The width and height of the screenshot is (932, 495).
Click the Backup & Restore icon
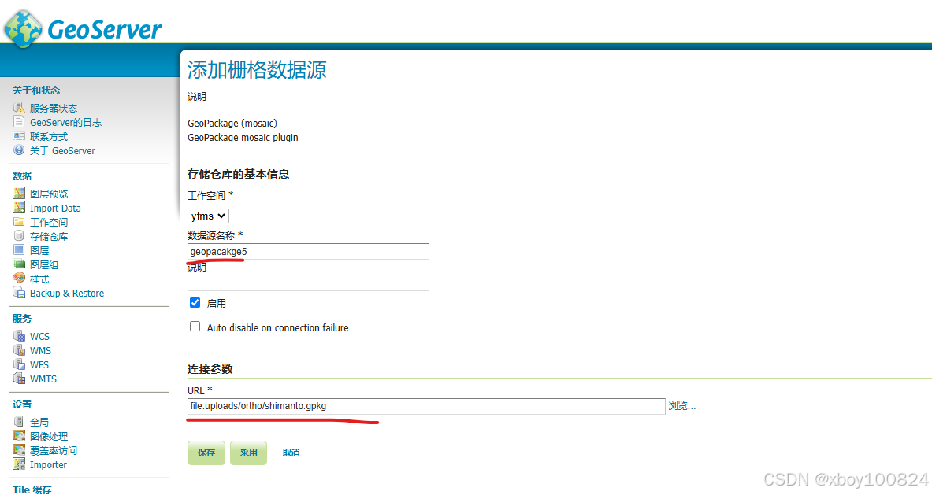point(19,293)
